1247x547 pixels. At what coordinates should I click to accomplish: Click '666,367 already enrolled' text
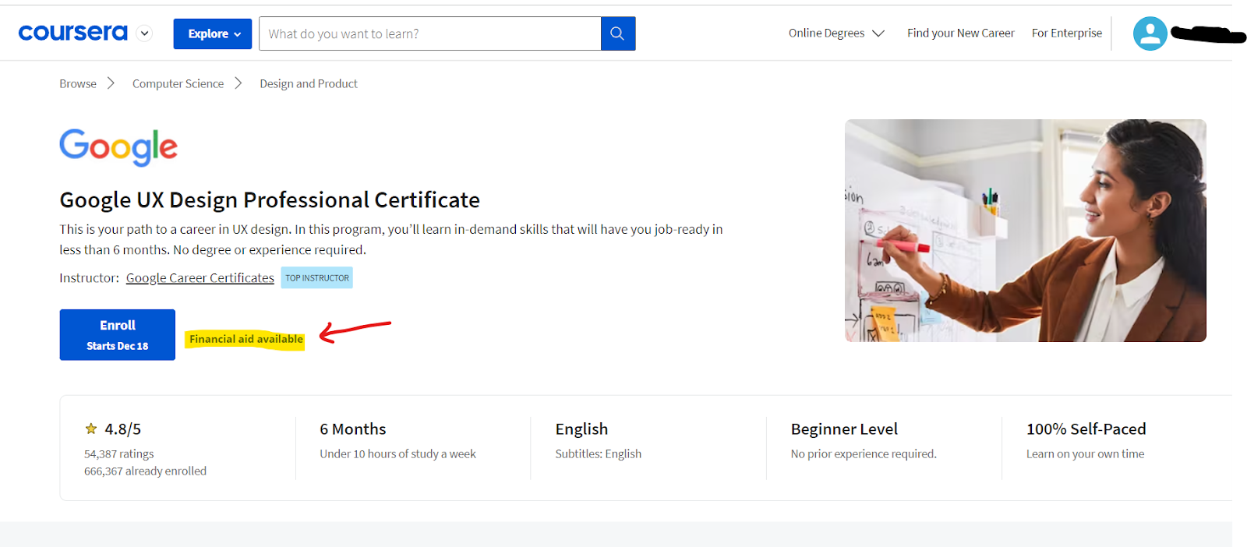click(x=145, y=471)
